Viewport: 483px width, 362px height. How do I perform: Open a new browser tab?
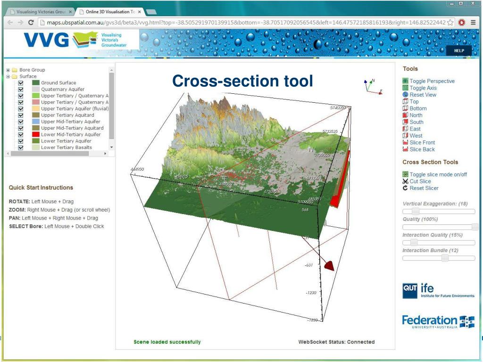[151, 12]
